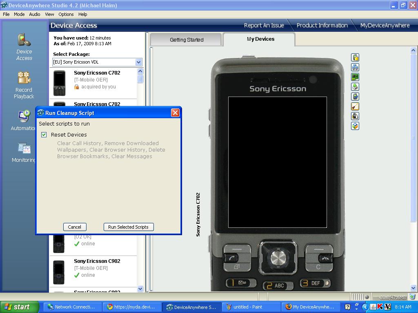Close the Run Cleanup Script dialog
Screen dimensions: 418x313
tap(175, 113)
